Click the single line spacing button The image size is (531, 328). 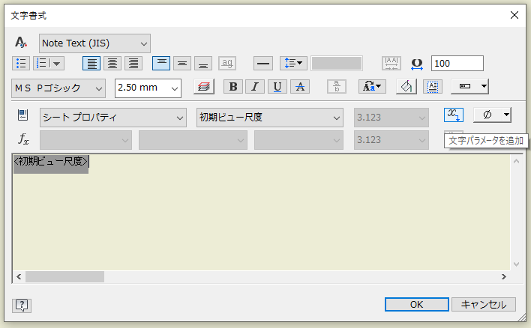pos(263,63)
